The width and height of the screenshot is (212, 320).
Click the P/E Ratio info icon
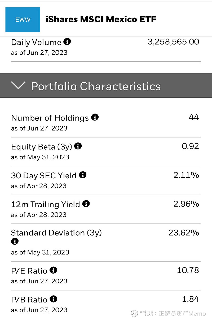53,270
